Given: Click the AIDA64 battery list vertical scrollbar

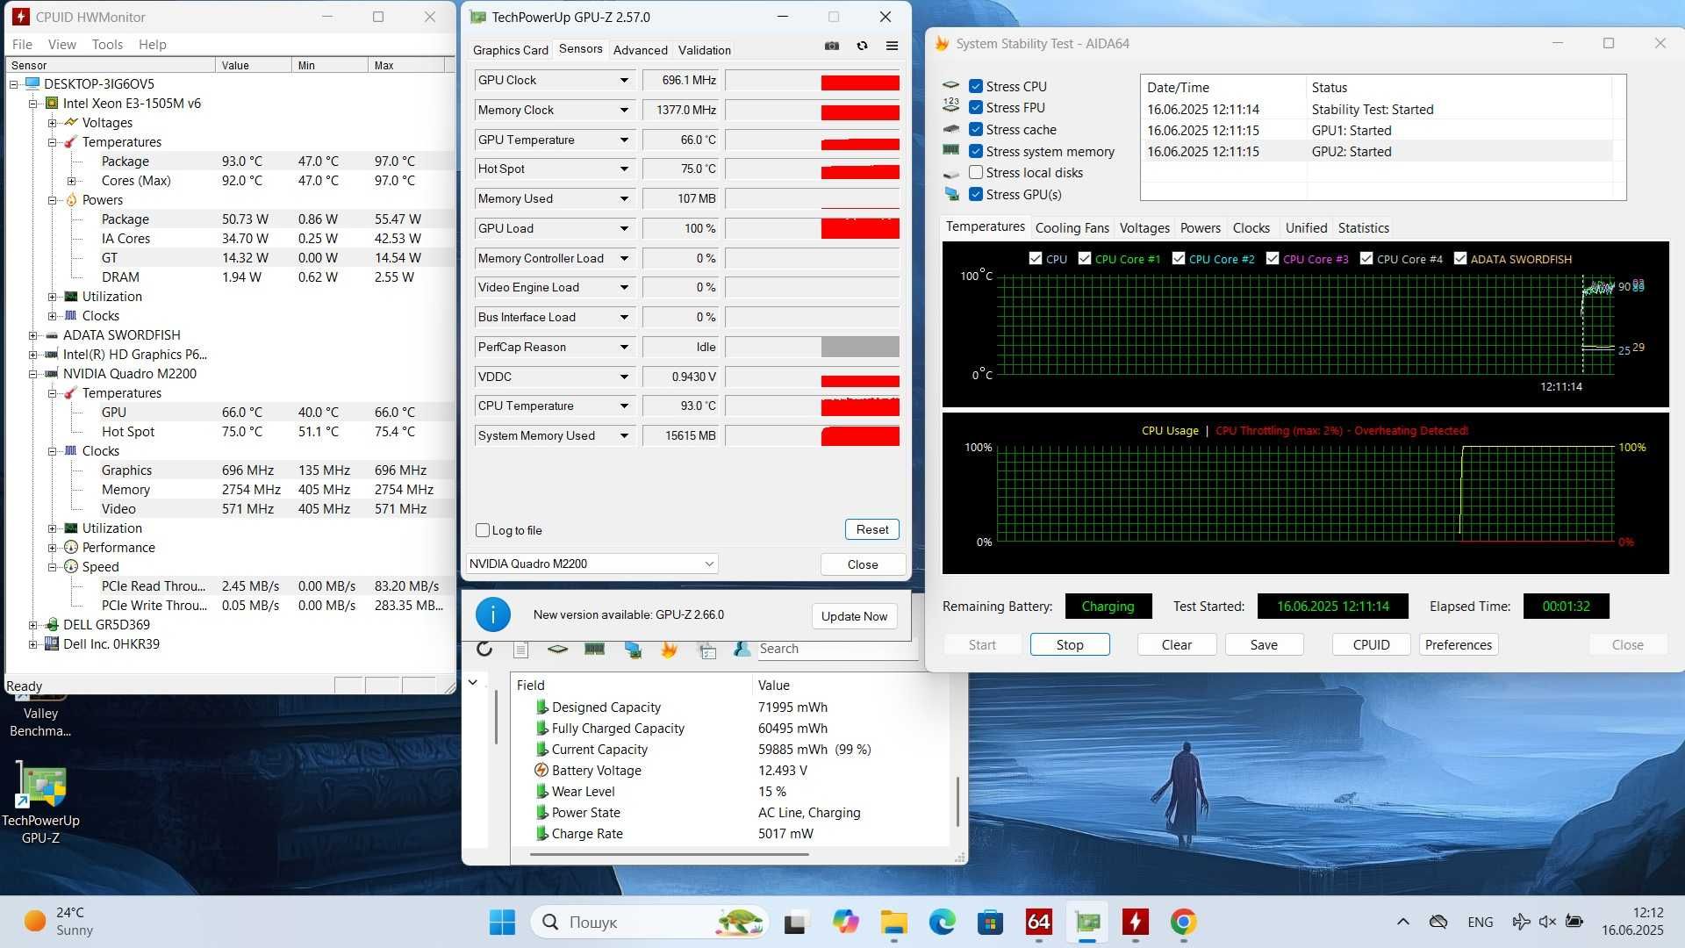Looking at the screenshot, I should [957, 801].
